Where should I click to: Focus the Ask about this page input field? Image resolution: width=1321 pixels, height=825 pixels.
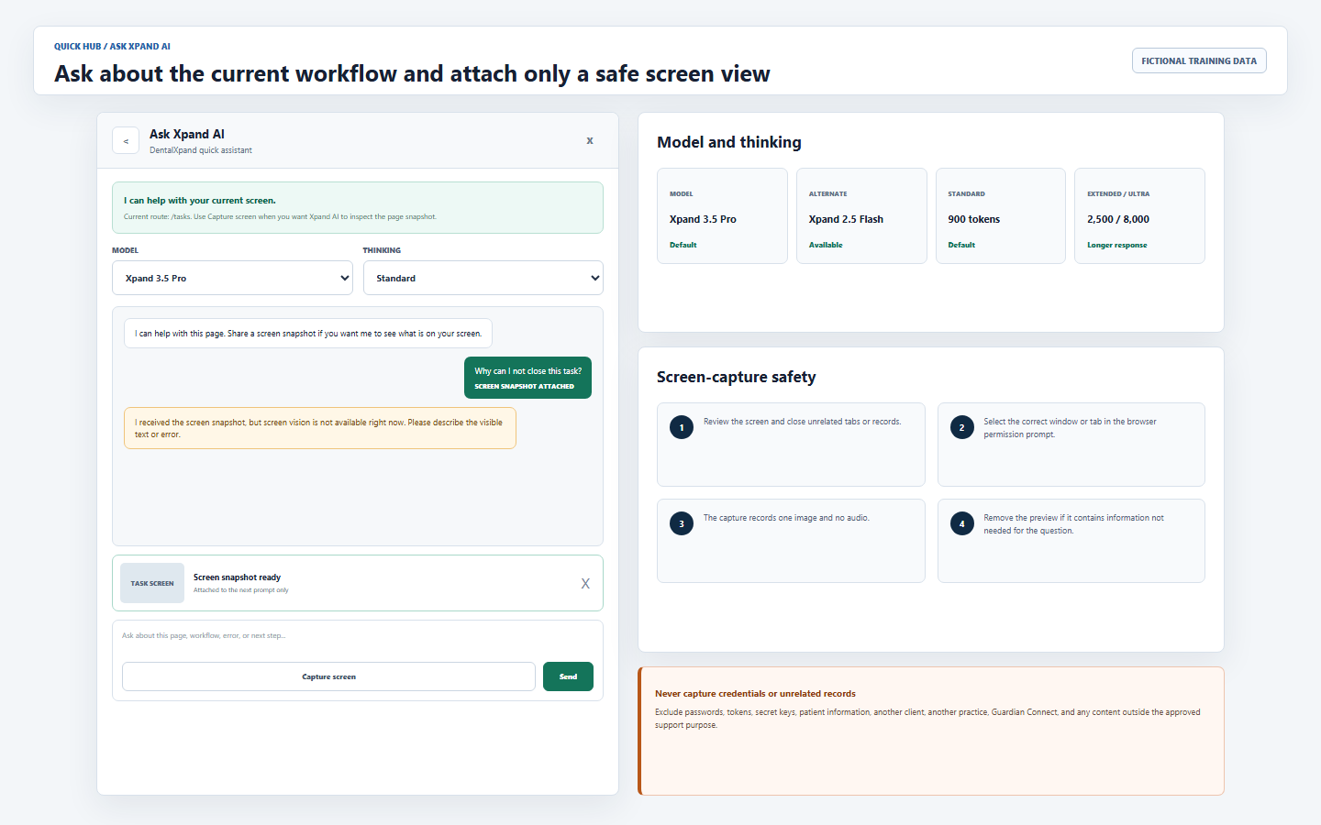pyautogui.click(x=358, y=636)
